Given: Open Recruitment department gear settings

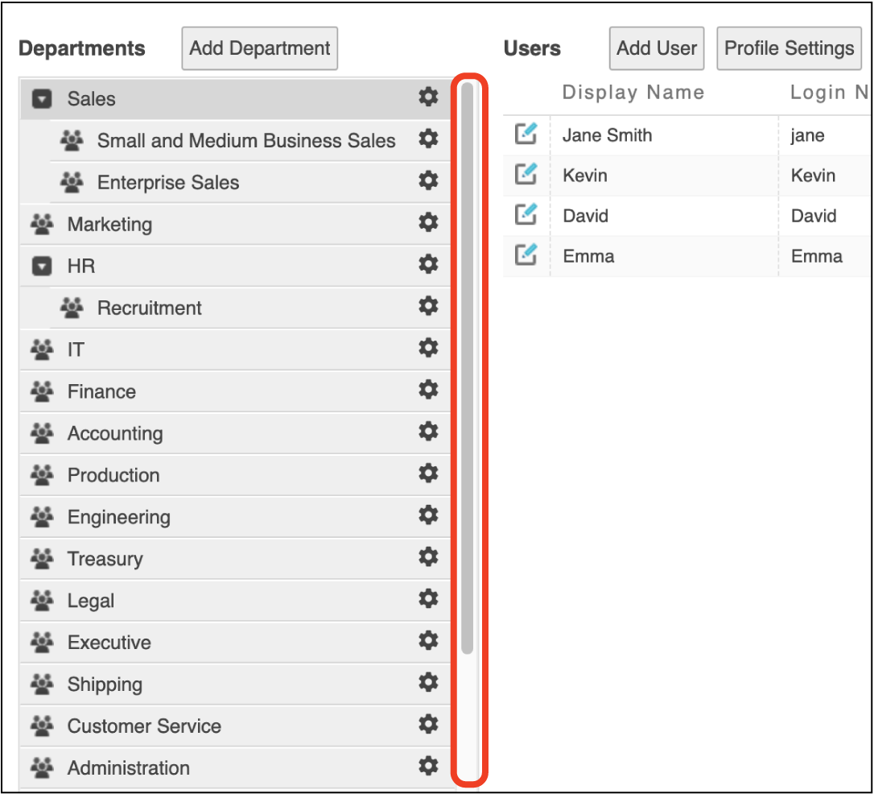Looking at the screenshot, I should point(428,306).
